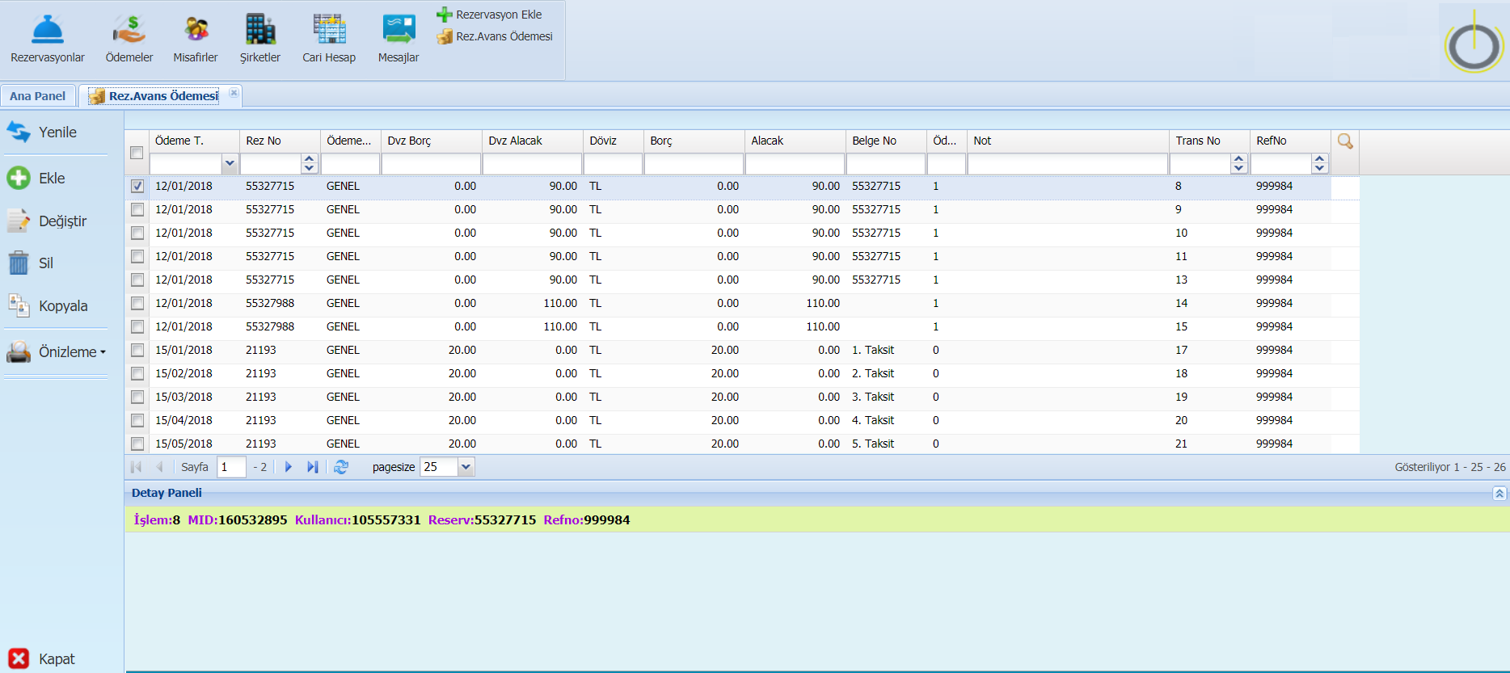Go to first page in pager
The image size is (1510, 673).
click(136, 467)
